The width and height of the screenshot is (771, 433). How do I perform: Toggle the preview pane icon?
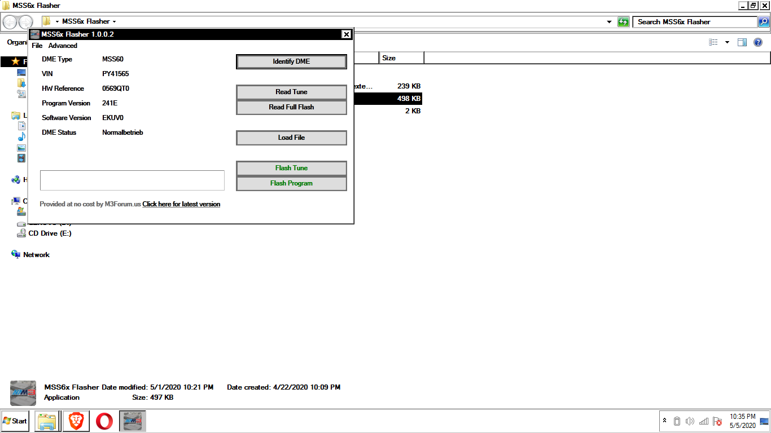point(742,42)
